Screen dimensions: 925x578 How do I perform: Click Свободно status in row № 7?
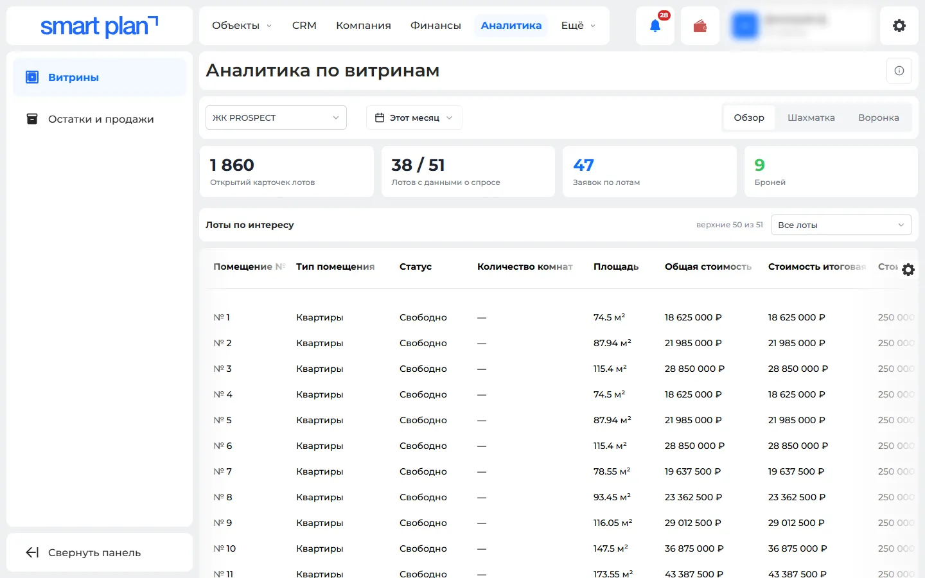[x=423, y=471]
